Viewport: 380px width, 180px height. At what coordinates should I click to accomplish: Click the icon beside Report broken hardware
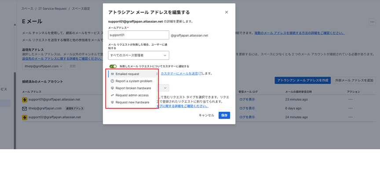(x=112, y=88)
